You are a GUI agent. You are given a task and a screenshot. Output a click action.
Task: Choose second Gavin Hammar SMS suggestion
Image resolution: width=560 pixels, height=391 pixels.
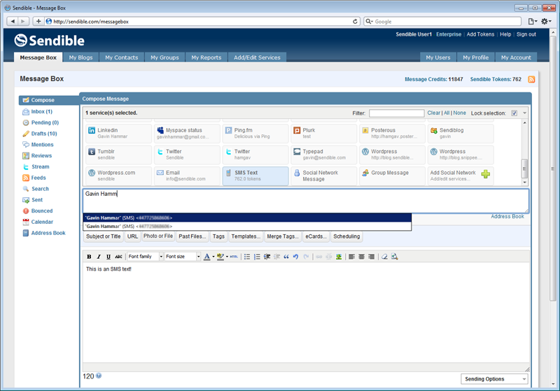coord(247,226)
